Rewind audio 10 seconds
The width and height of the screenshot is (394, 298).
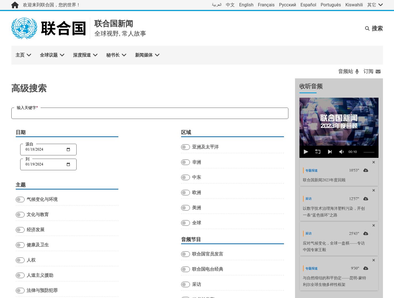tap(318, 152)
